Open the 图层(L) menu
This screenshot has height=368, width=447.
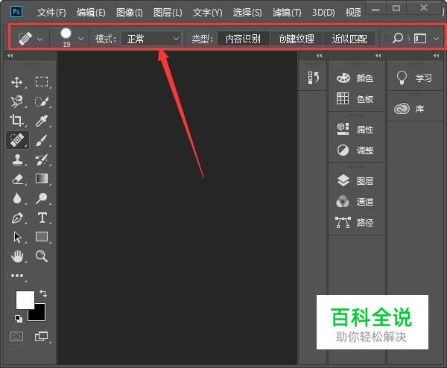click(168, 13)
